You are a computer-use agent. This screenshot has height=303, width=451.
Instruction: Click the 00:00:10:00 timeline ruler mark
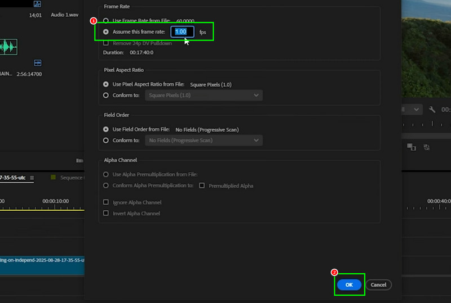tap(55, 201)
